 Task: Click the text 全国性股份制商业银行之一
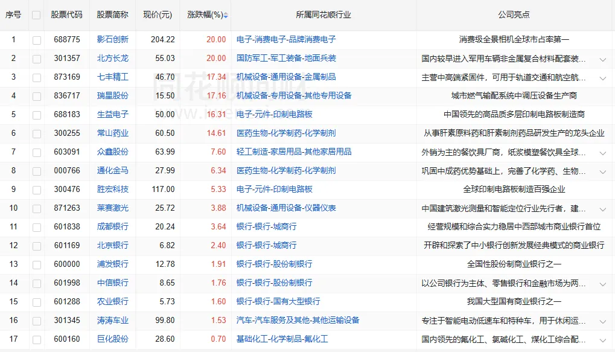pos(514,264)
